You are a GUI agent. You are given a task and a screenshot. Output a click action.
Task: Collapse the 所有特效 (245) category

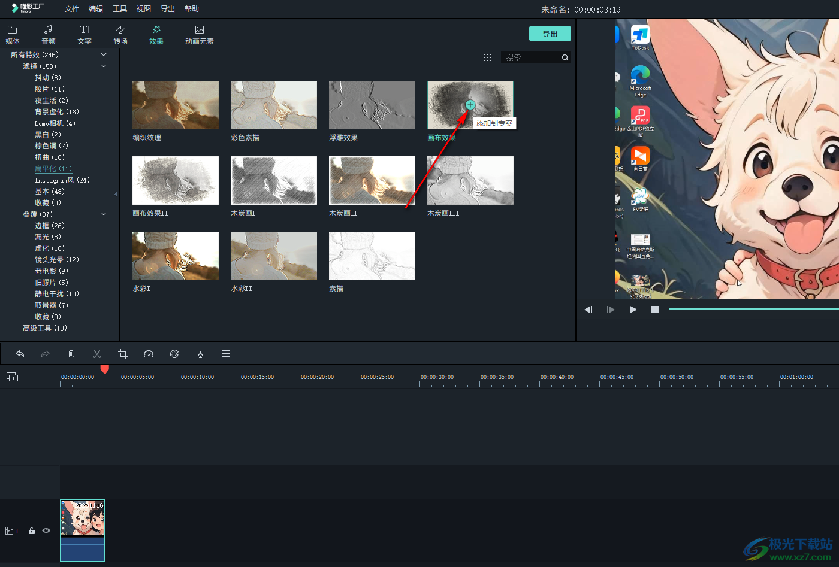point(104,54)
